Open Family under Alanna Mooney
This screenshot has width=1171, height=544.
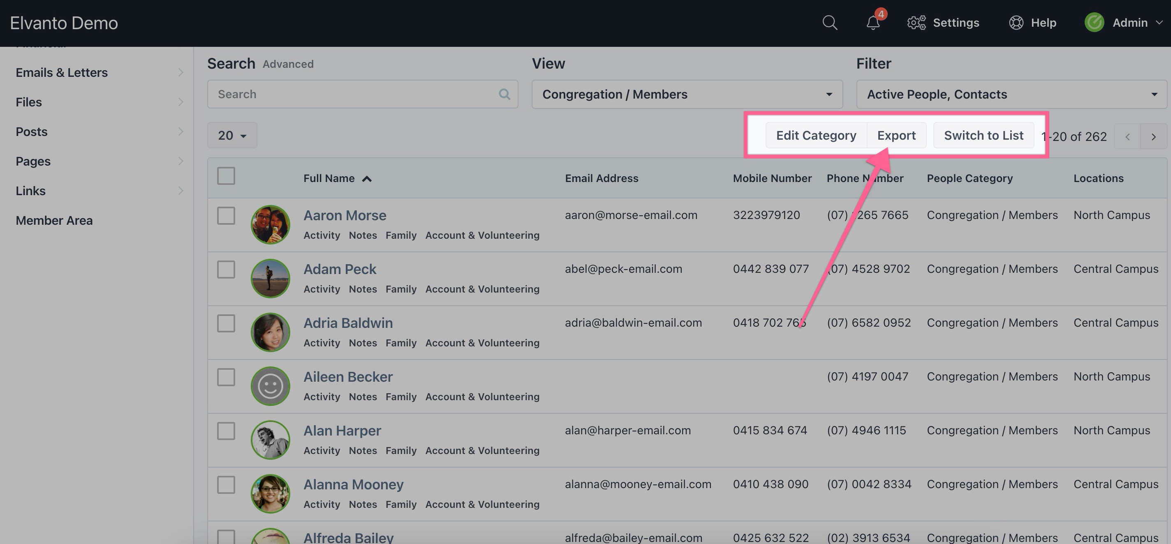click(x=401, y=504)
